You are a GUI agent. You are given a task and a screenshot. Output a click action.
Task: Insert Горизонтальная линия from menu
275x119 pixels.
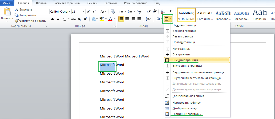click(197, 96)
